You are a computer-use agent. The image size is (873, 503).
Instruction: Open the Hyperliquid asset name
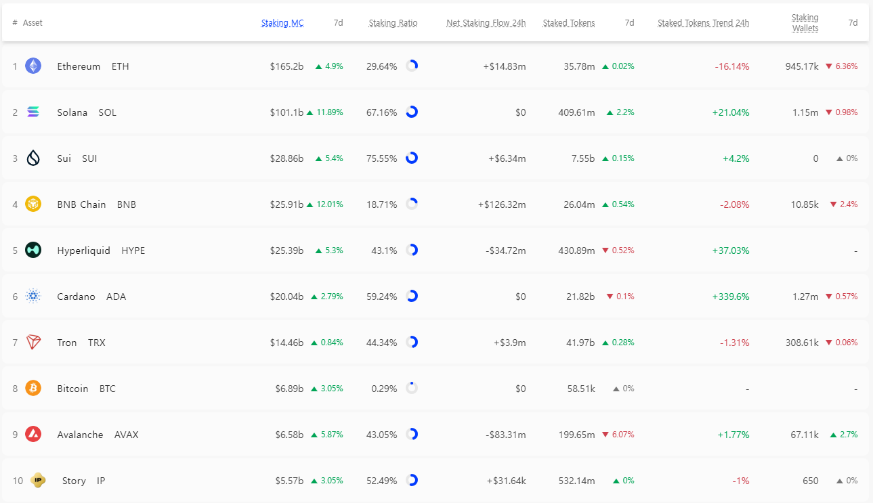click(84, 250)
